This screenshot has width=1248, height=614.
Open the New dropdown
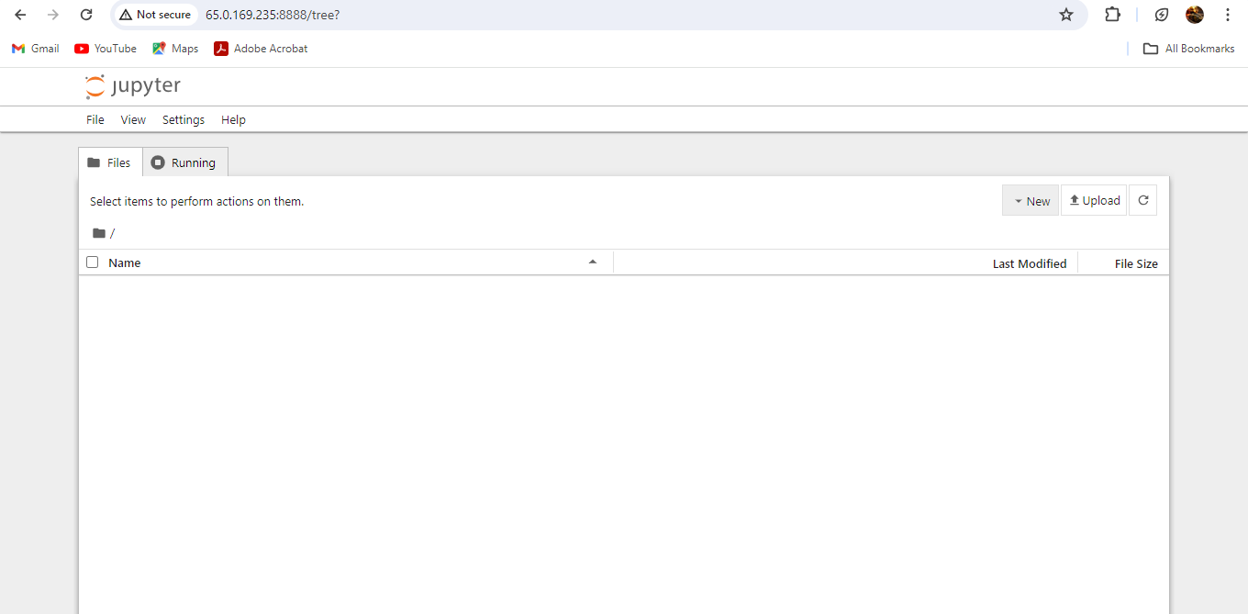click(x=1030, y=200)
